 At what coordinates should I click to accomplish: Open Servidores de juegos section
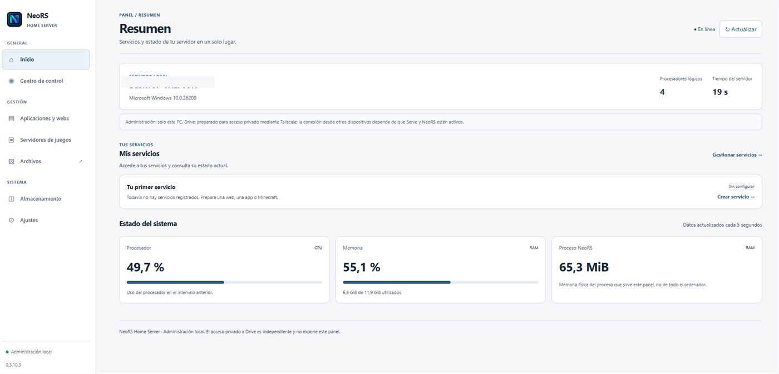pyautogui.click(x=46, y=140)
